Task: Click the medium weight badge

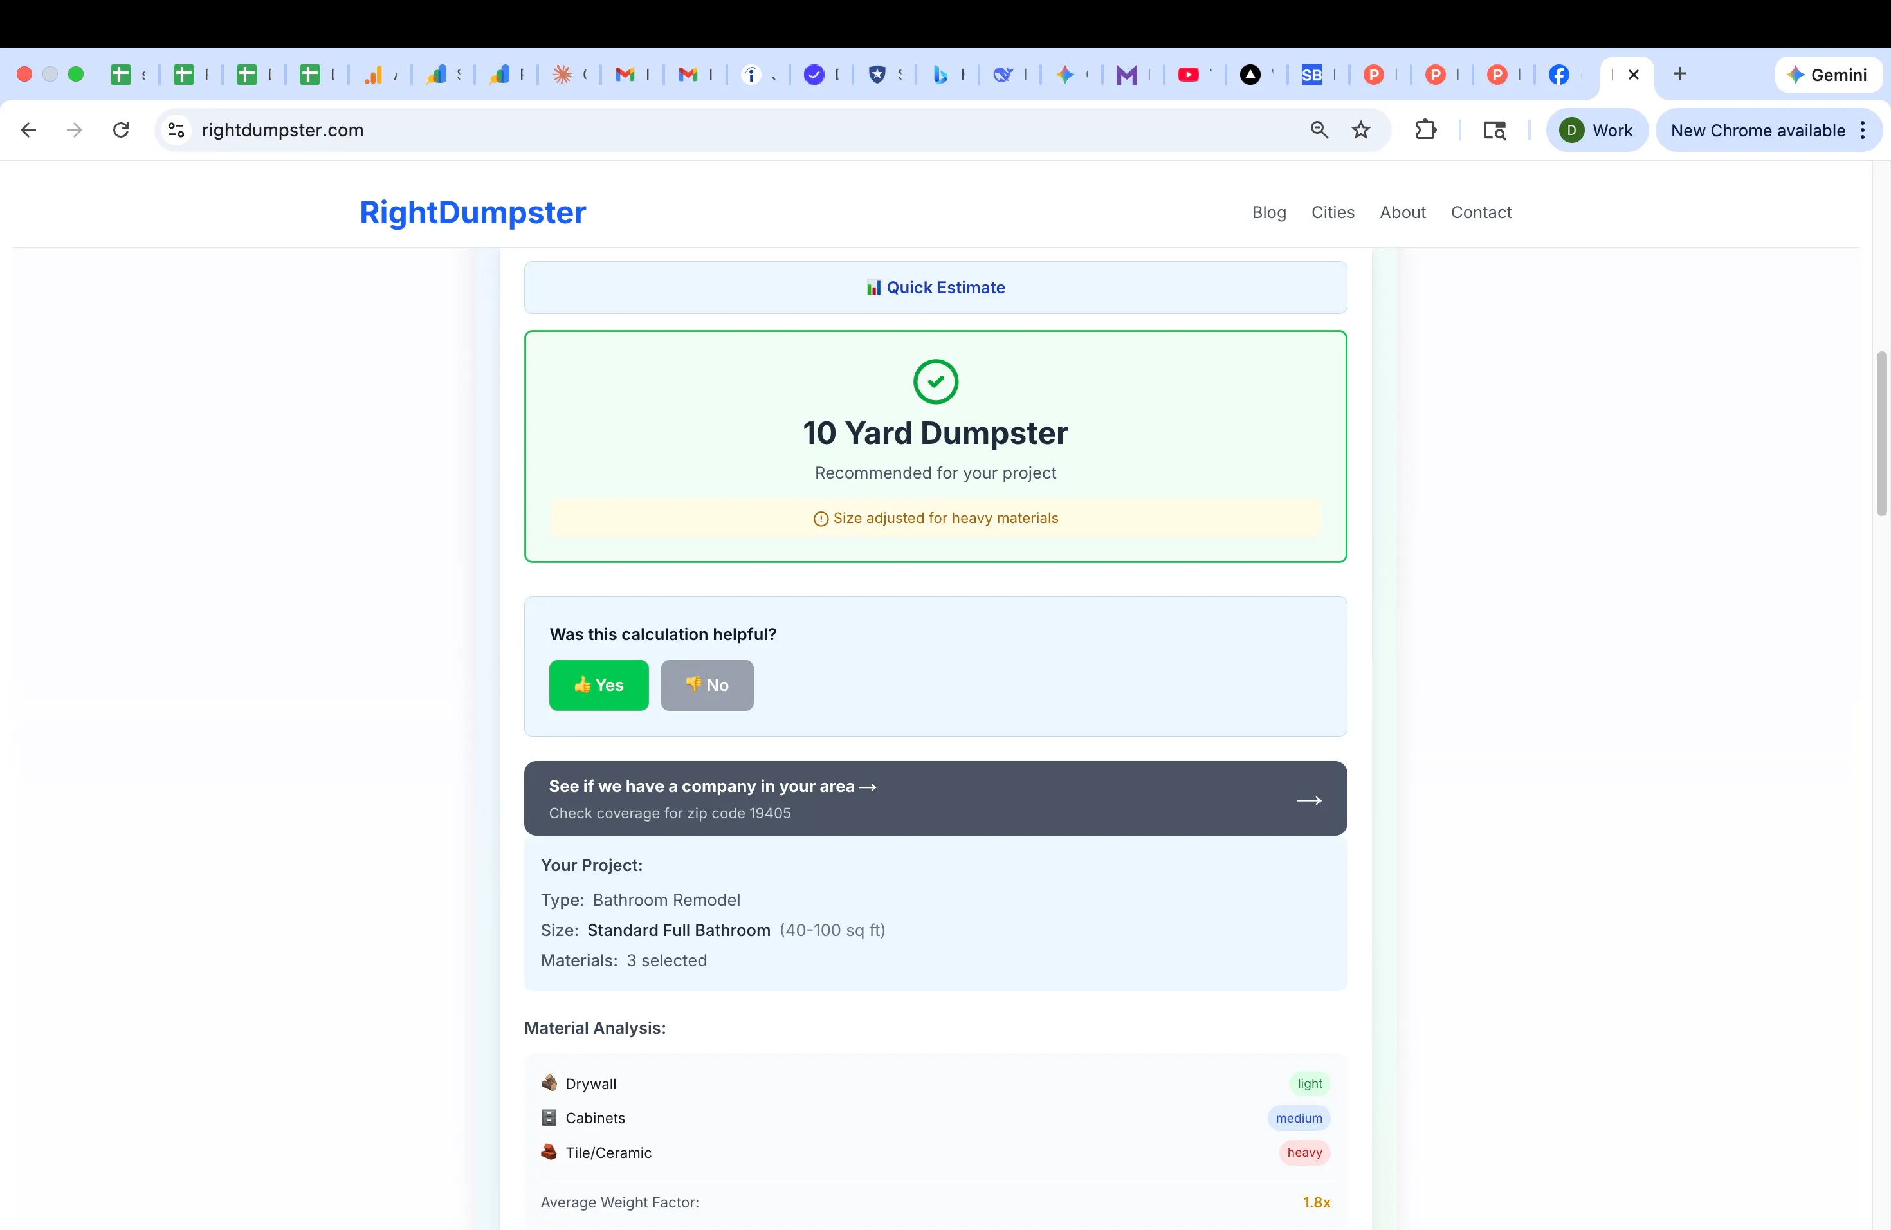Action: point(1299,1118)
